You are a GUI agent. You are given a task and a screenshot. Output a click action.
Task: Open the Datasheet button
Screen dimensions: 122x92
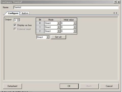[12, 86]
